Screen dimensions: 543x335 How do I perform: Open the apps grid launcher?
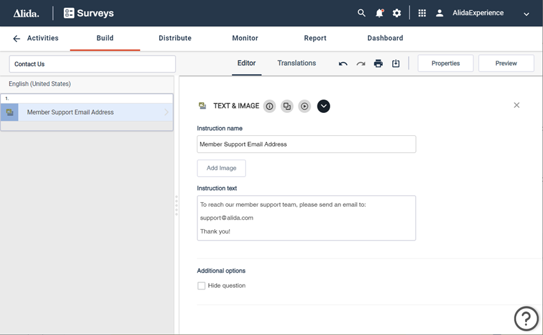[x=422, y=13]
